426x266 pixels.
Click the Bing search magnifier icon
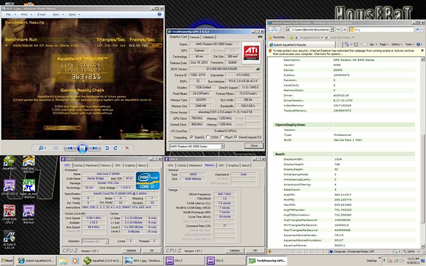tap(417, 30)
